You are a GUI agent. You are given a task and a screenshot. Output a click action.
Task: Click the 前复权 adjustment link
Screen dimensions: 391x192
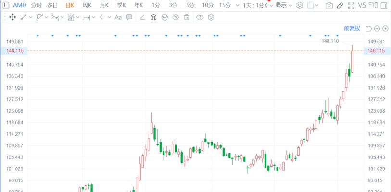[x=352, y=28]
